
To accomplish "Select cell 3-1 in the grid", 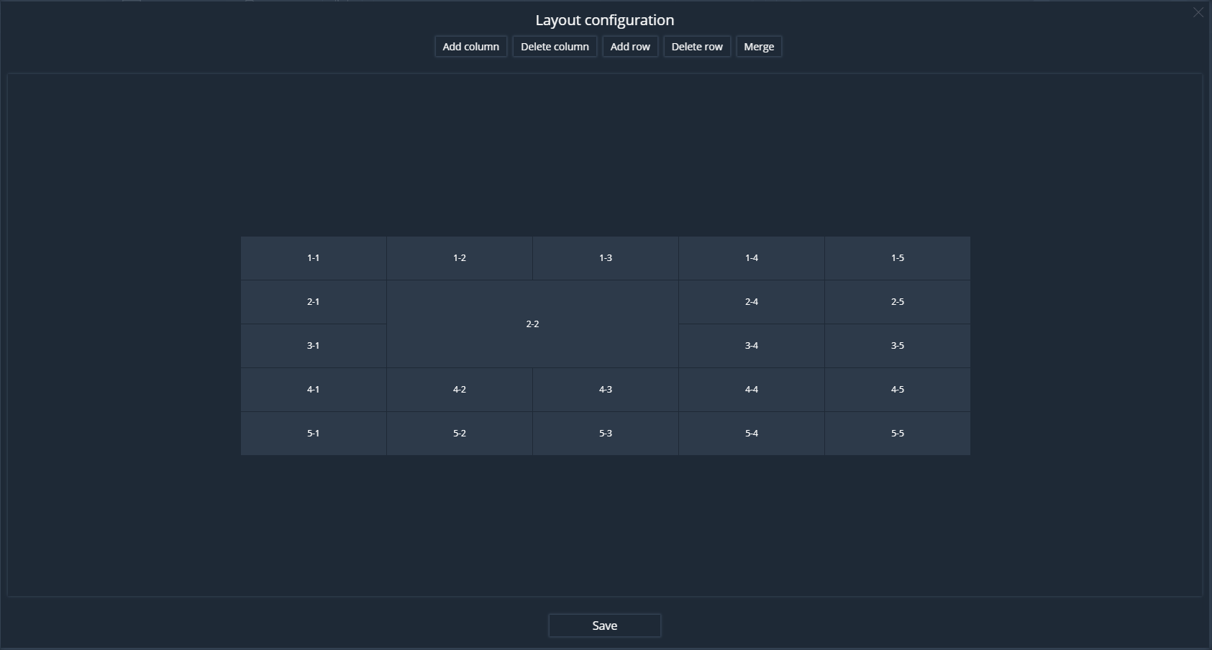I will [313, 346].
